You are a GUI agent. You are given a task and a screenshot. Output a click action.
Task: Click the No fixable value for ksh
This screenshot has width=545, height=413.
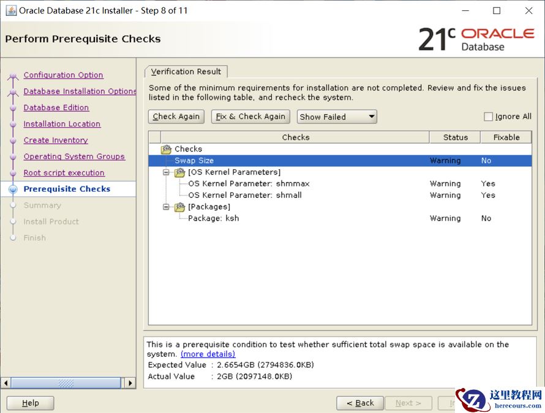(486, 219)
